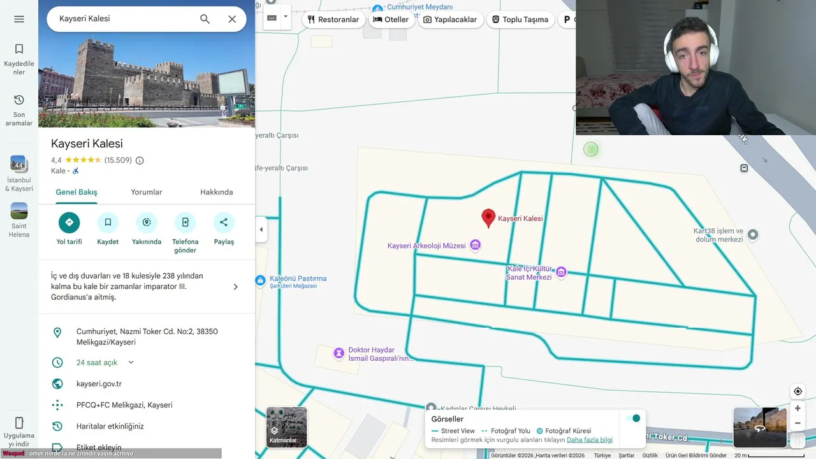This screenshot has height=459, width=816.
Task: Open Şartlar footer link
Action: pos(627,455)
